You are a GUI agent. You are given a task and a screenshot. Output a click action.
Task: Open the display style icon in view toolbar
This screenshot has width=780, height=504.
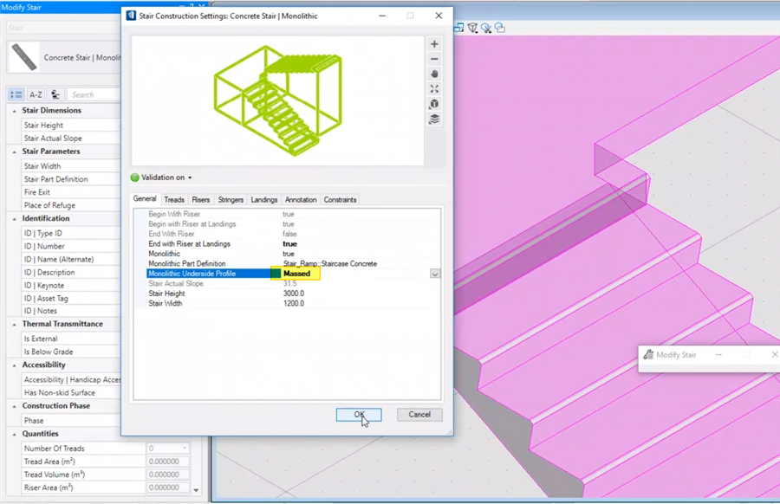(x=472, y=28)
